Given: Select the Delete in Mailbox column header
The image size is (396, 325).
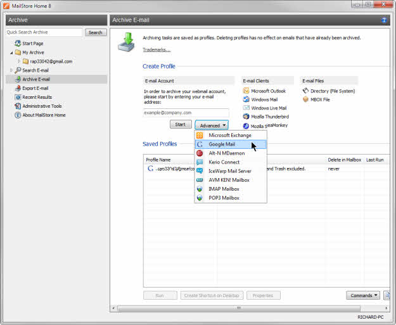Looking at the screenshot, I should [345, 160].
